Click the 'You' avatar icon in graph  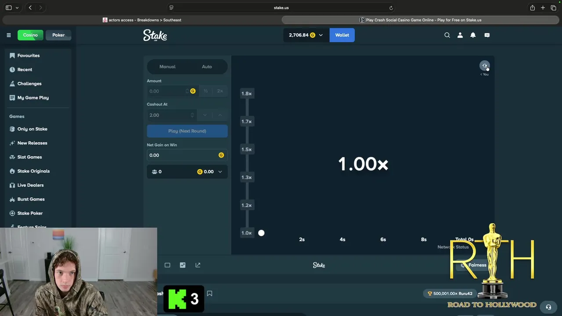484,66
